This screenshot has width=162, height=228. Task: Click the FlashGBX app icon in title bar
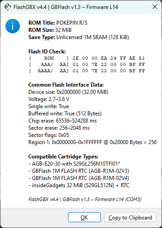[8, 7]
